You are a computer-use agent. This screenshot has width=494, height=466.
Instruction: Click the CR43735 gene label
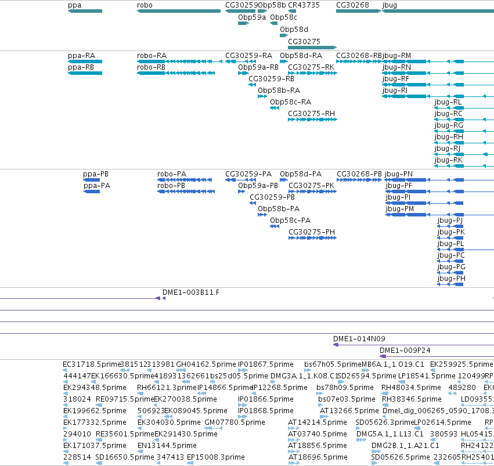pyautogui.click(x=304, y=5)
